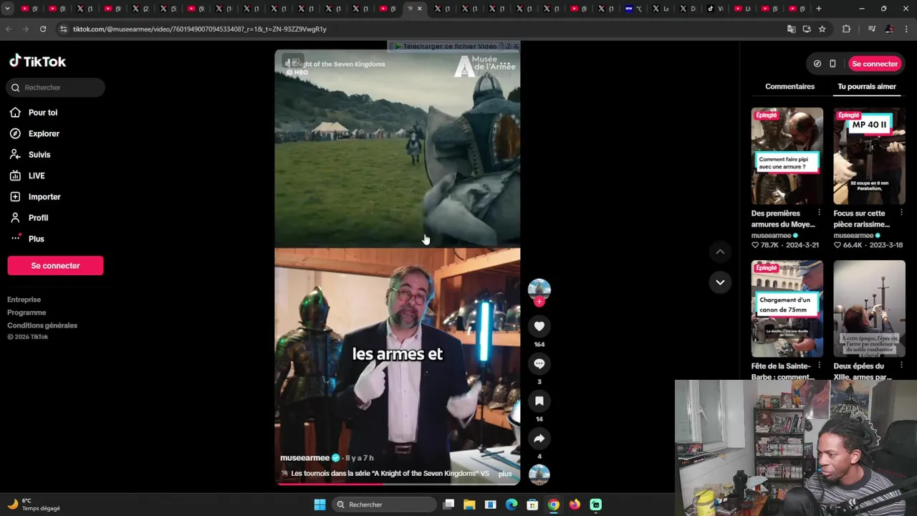Open a new Chrome tab
917x516 pixels.
click(819, 9)
